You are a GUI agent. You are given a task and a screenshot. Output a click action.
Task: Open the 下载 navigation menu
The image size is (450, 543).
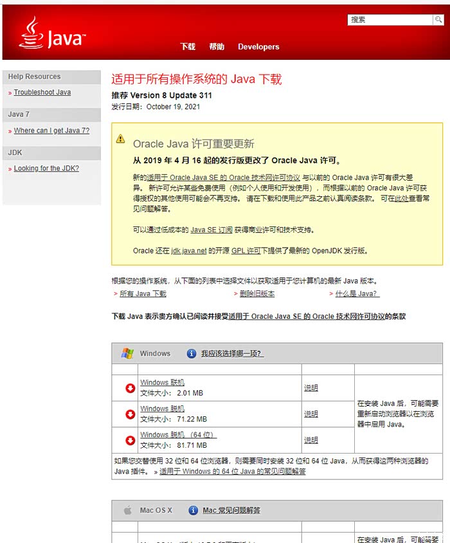188,47
